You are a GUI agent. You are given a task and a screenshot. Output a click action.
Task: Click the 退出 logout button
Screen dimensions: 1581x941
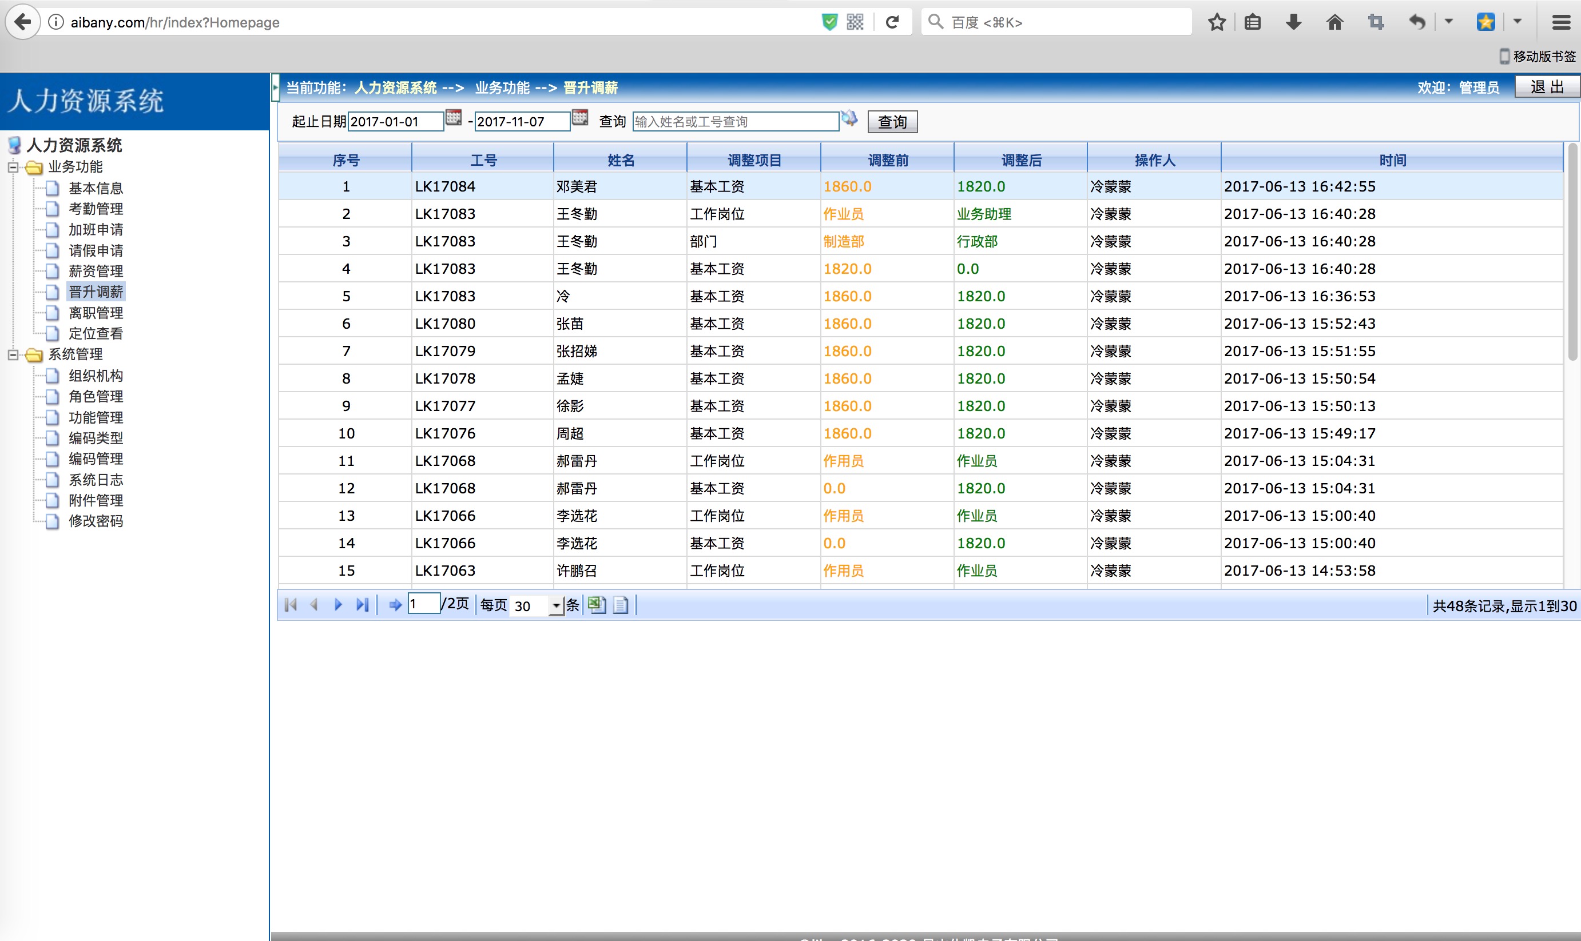(1546, 87)
